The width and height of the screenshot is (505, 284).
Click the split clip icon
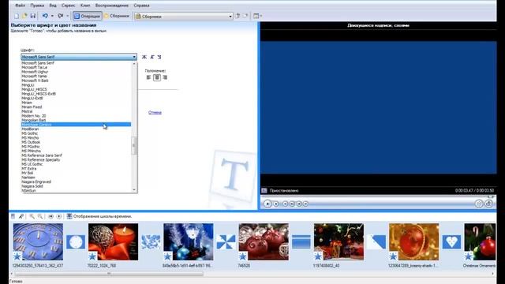click(479, 204)
